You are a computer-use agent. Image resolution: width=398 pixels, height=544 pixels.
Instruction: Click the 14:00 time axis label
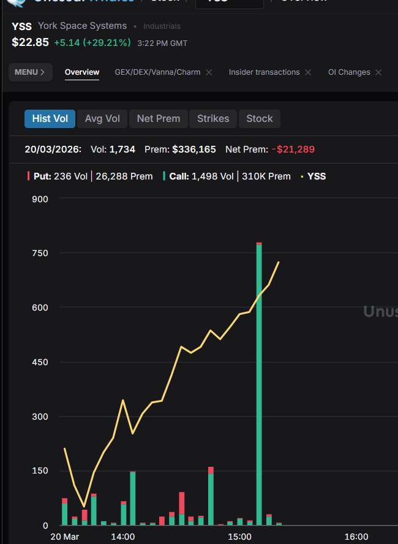coord(122,537)
